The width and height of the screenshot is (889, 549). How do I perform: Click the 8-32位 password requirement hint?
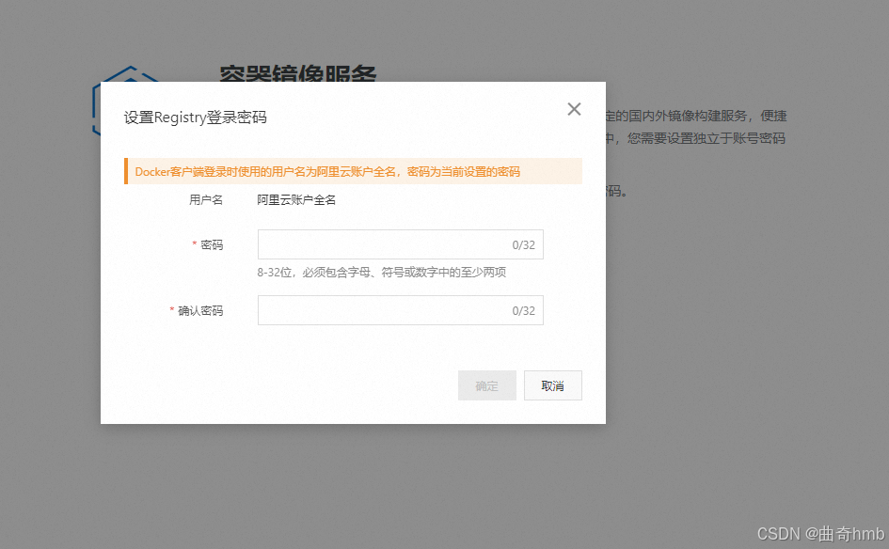pos(382,273)
